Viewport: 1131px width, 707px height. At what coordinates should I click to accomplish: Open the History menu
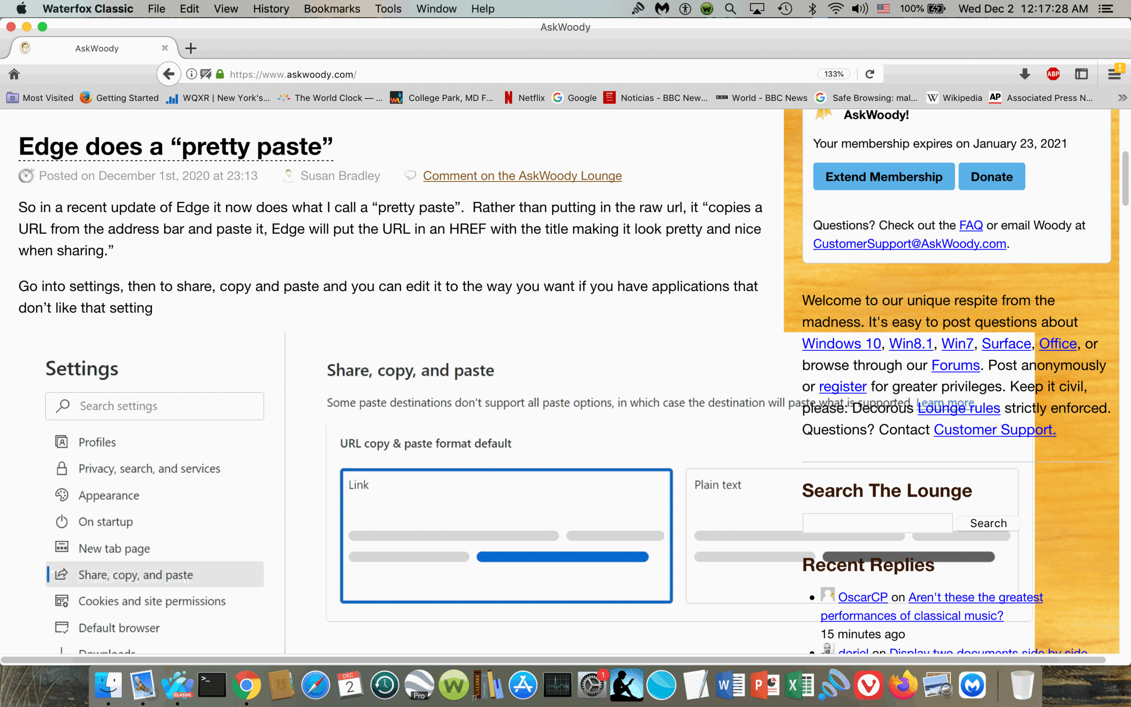coord(270,9)
